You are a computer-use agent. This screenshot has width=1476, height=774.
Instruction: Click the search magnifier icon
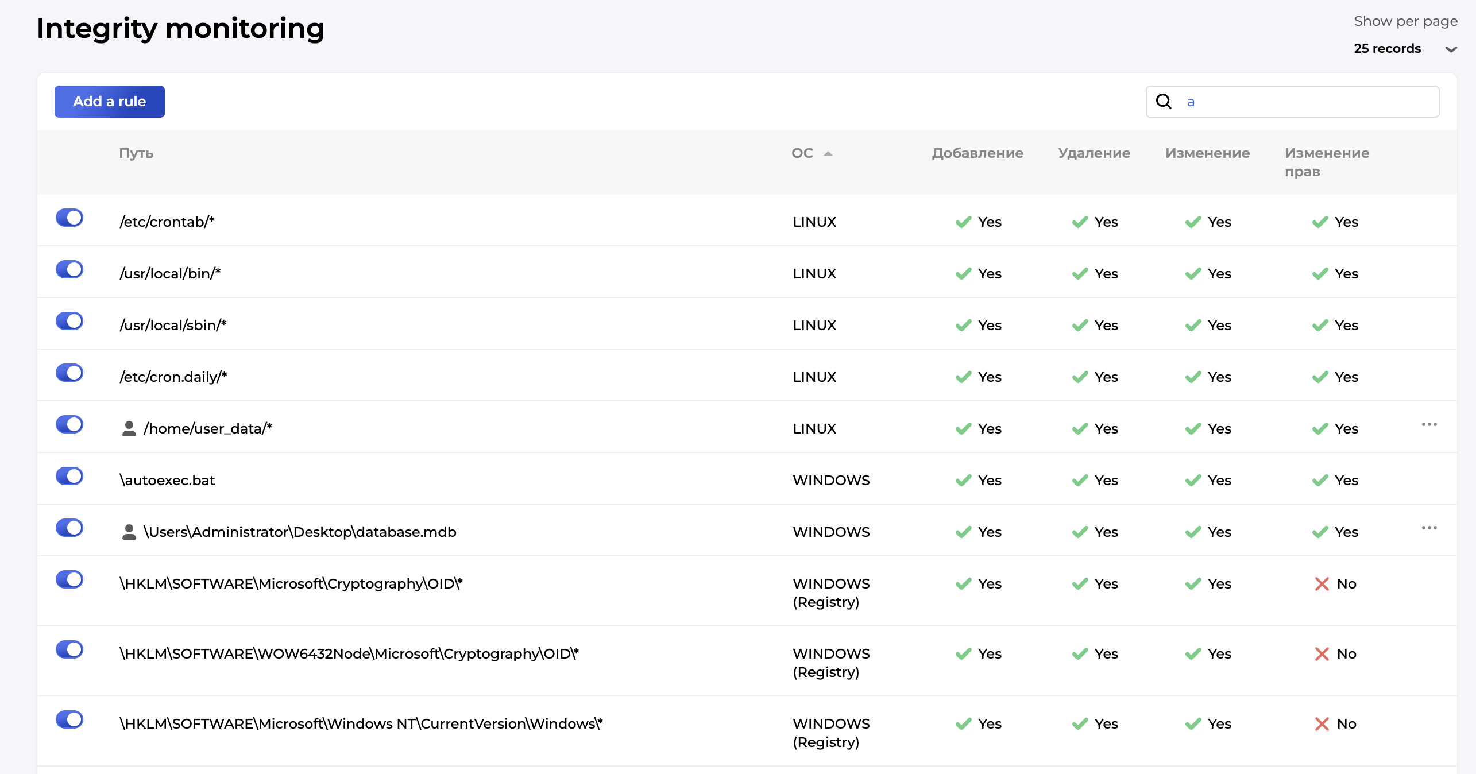click(1164, 101)
